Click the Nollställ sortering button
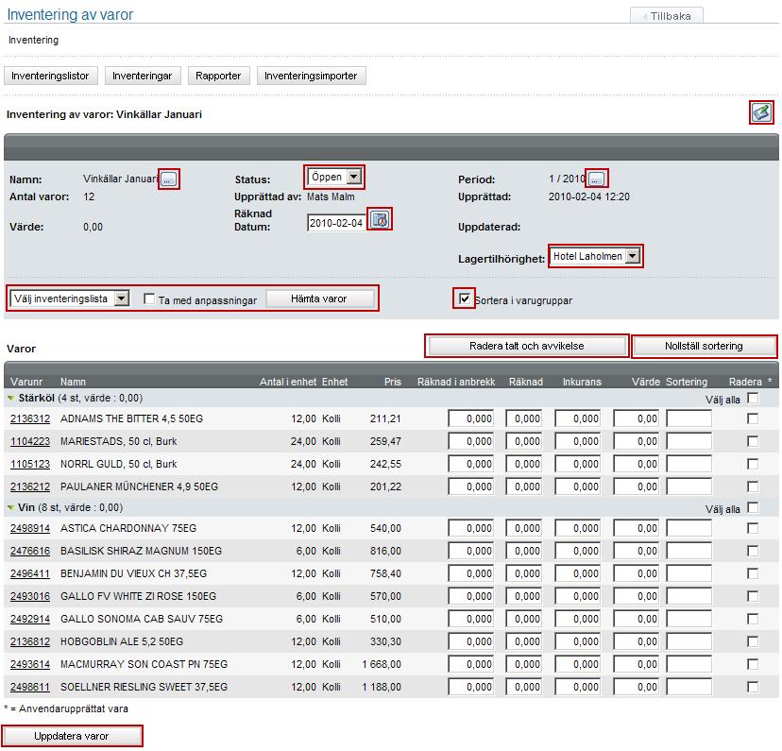 tap(704, 346)
